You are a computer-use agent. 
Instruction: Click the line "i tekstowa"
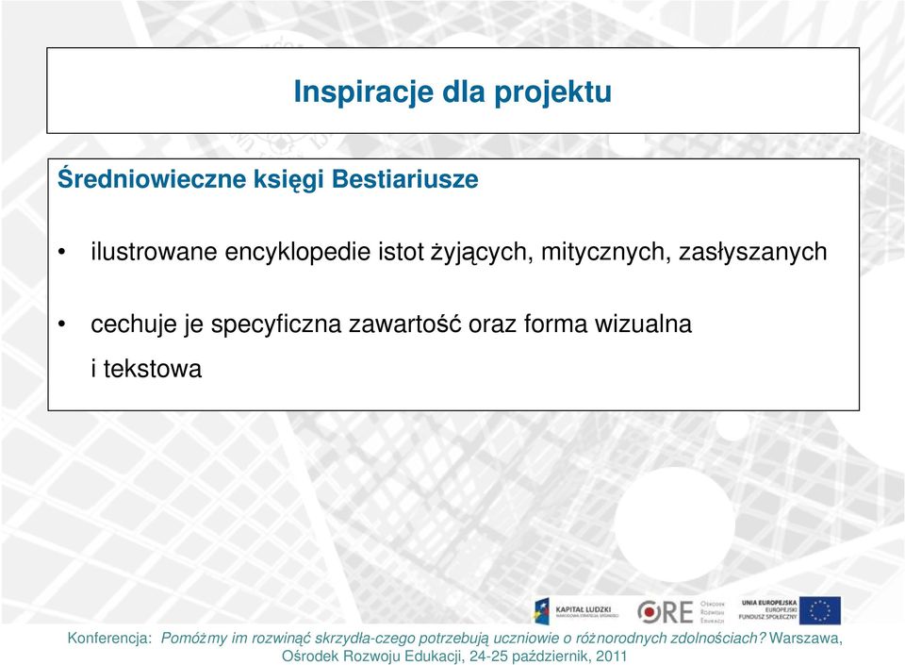coord(146,369)
